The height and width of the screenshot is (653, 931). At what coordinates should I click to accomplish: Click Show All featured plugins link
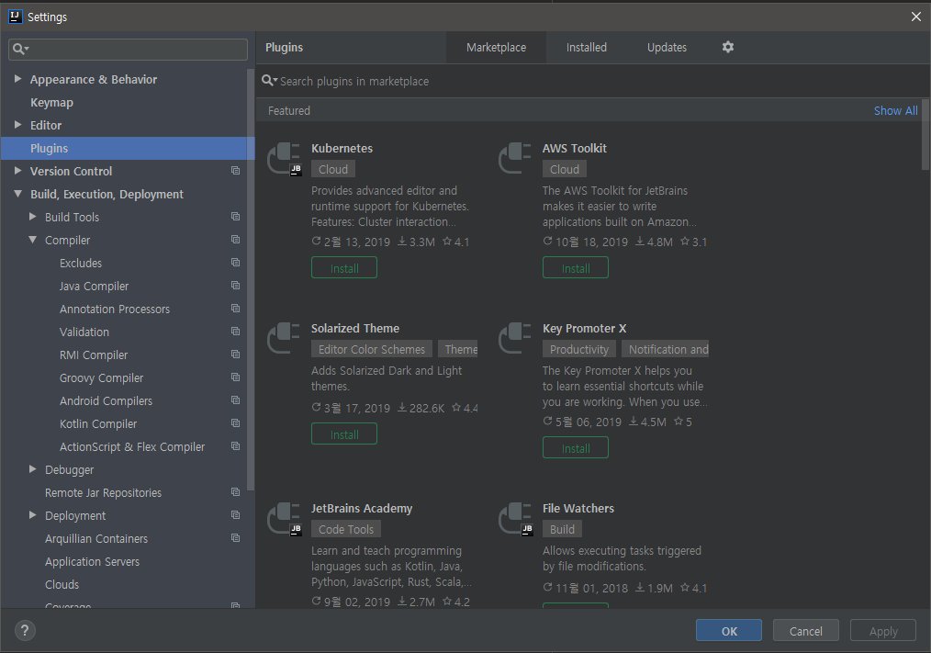[x=895, y=110]
